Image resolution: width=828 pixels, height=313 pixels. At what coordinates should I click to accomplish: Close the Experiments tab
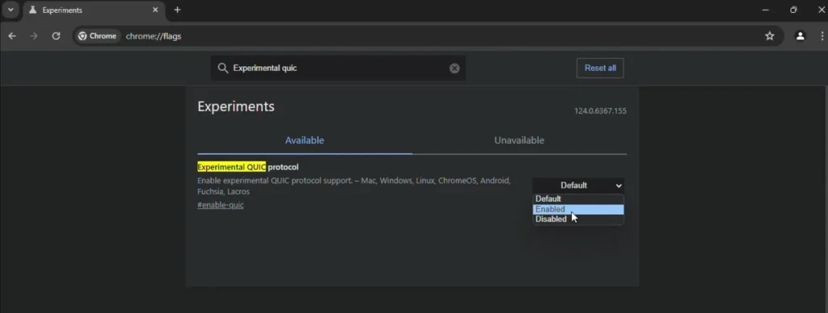click(x=155, y=10)
